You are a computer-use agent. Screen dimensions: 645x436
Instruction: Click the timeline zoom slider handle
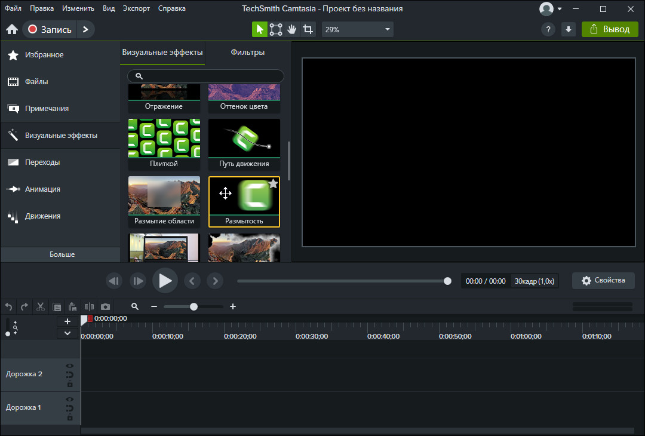click(x=193, y=306)
